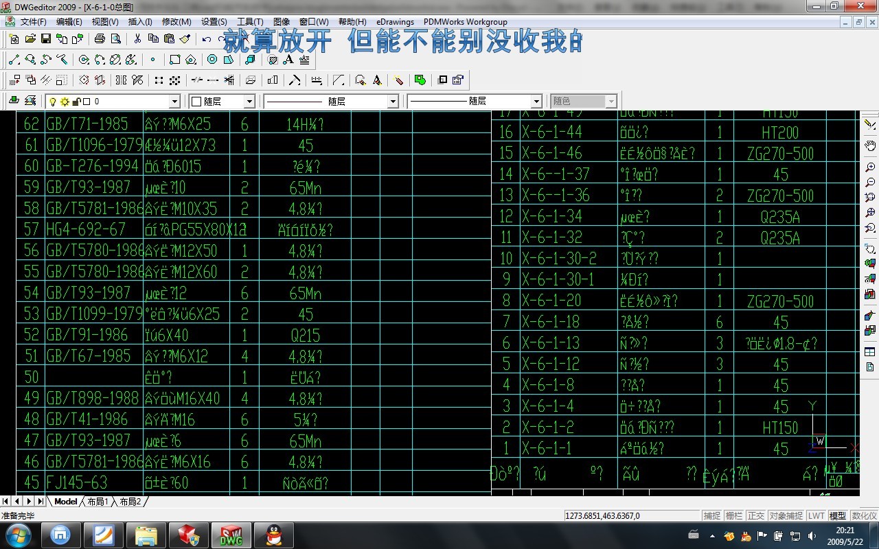Open the QQ penguin taskbar icon
879x549 pixels.
pos(274,535)
